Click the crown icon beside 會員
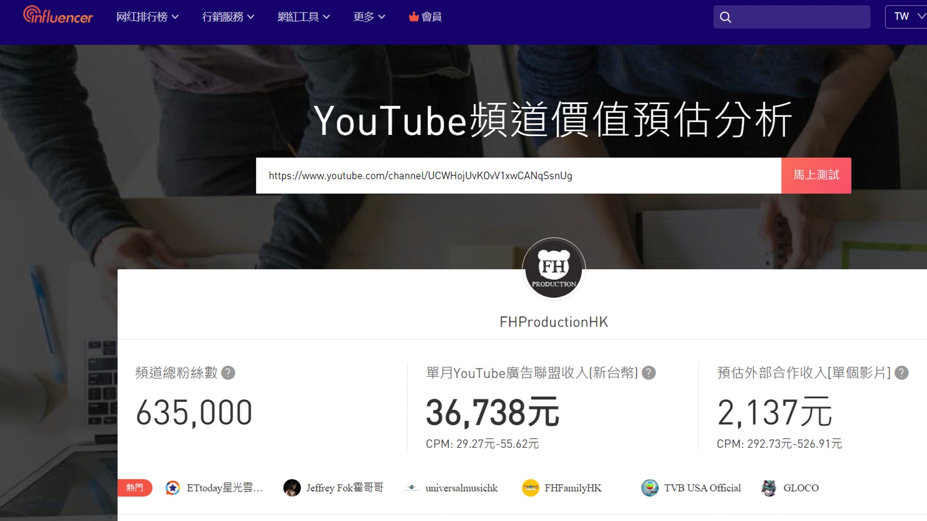Viewport: 927px width, 521px height. (414, 17)
